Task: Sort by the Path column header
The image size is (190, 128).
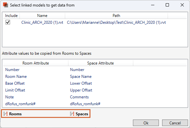Action: click(116, 16)
